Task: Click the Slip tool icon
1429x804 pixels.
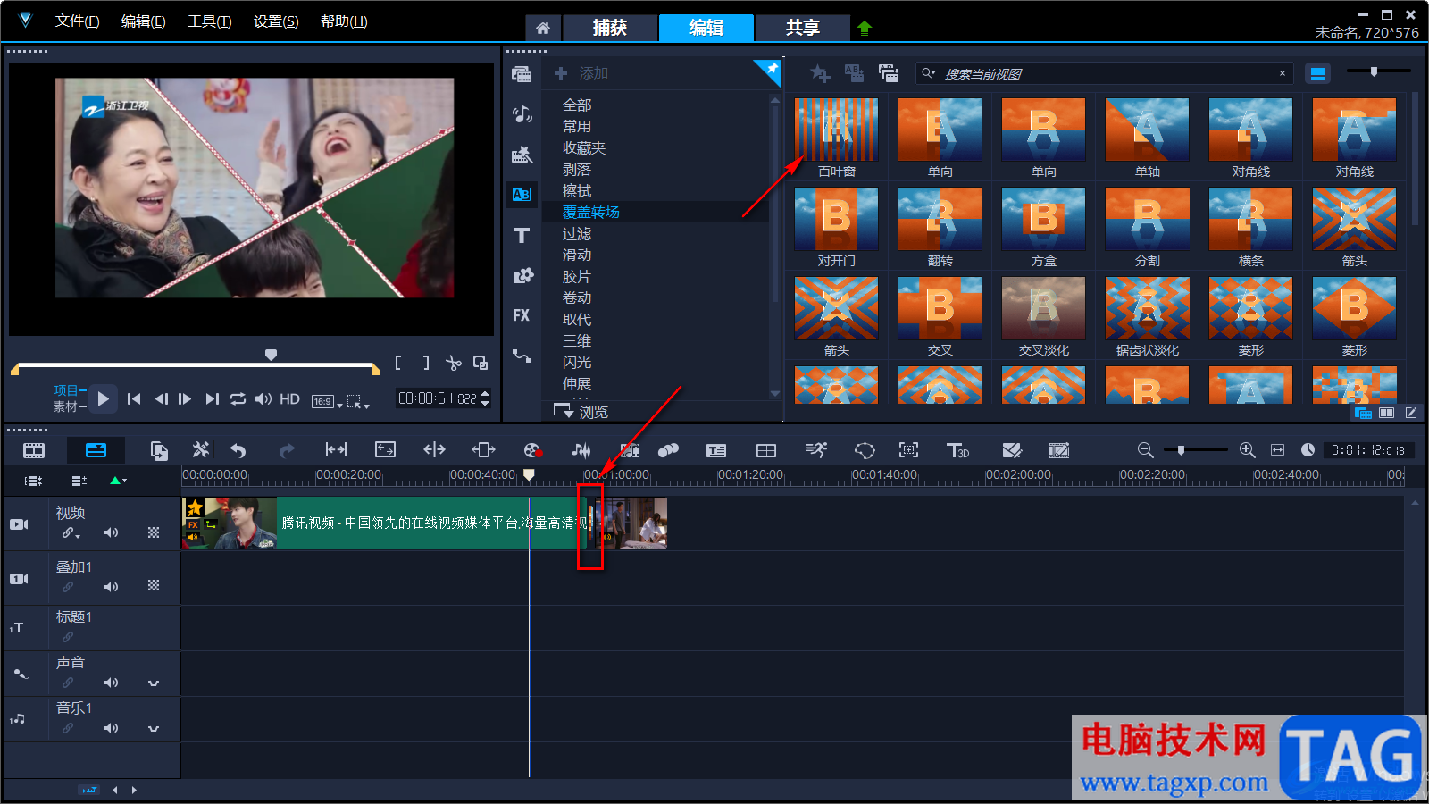Action: [336, 449]
